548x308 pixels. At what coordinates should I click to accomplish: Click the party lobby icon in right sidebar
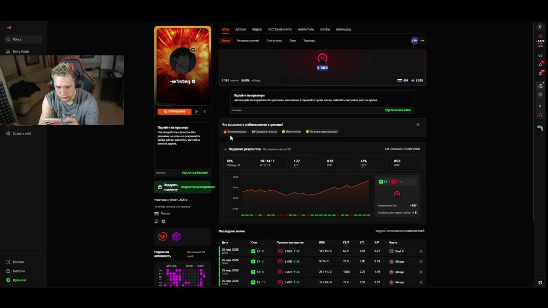coord(540,86)
